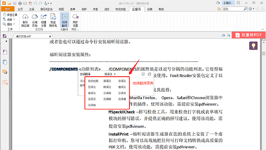The height and width of the screenshot is (150, 266).
Task: Open 云端文档 cloud documents
Action: click(x=35, y=20)
